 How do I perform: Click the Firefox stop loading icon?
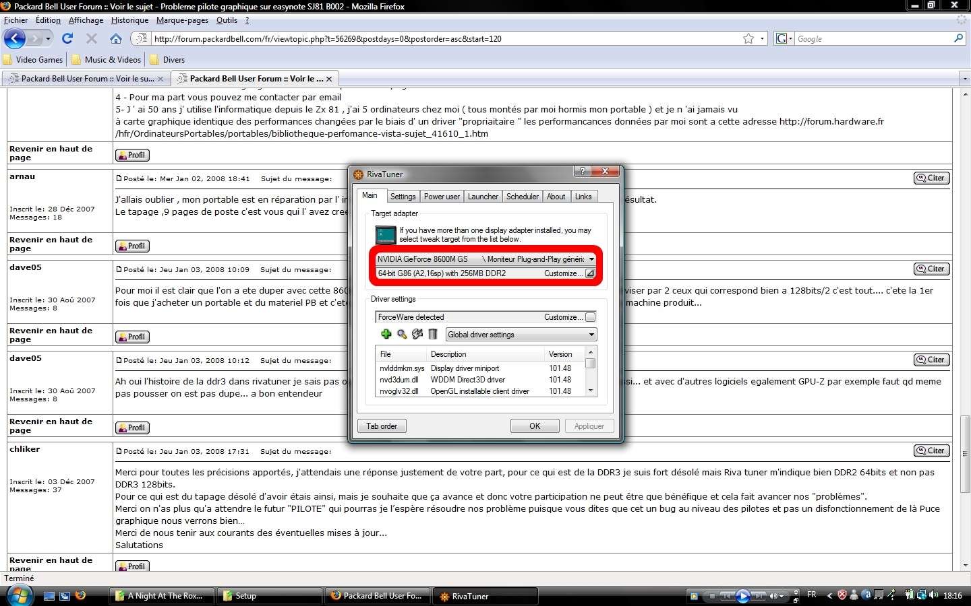click(x=92, y=38)
